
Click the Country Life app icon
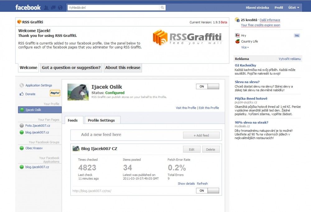click(238, 41)
